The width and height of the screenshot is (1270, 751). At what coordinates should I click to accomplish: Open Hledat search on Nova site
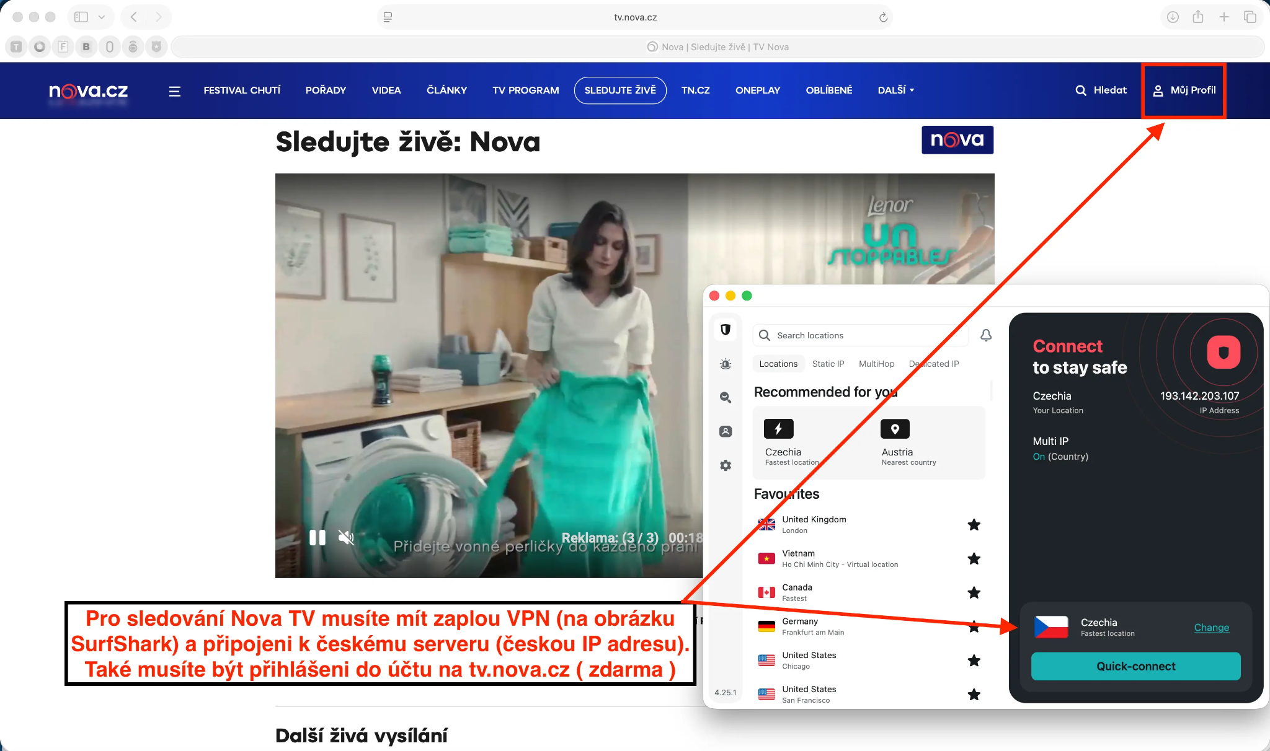click(1101, 90)
